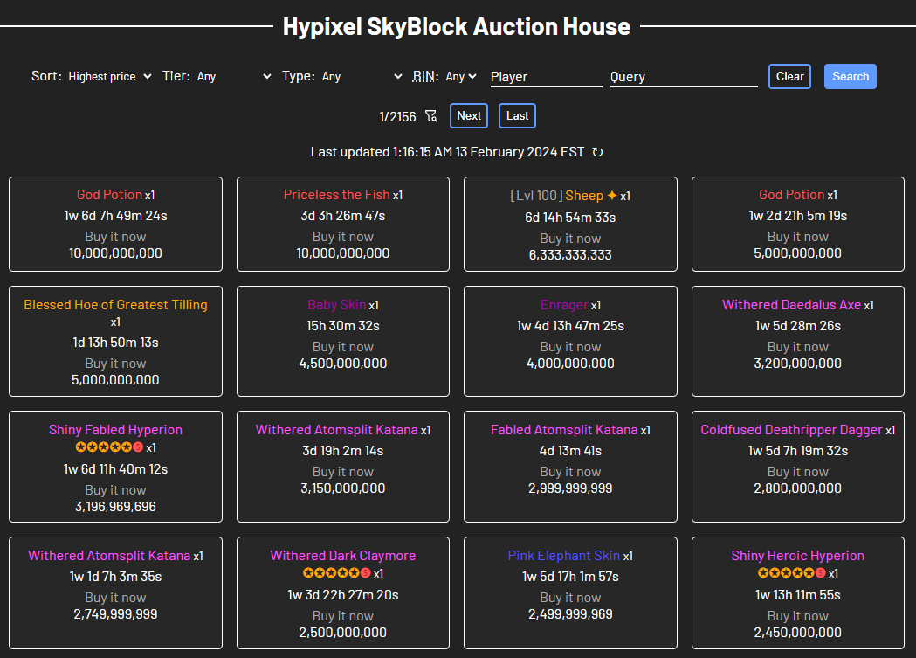Click the 15h 30m 32s time remaining
The height and width of the screenshot is (658, 916).
(x=343, y=325)
